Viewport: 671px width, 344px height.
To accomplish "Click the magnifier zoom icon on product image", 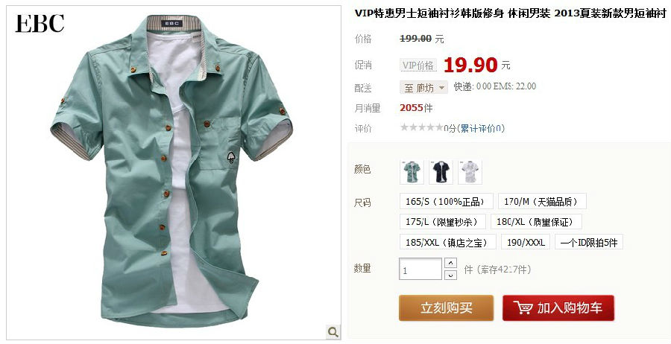I will tap(333, 331).
